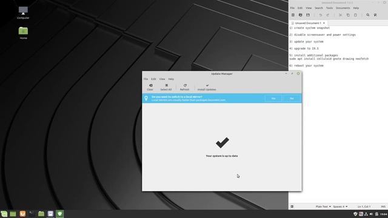The width and height of the screenshot is (388, 218).
Task: Toggle the side pane icon in editor status bar
Action: (292, 206)
